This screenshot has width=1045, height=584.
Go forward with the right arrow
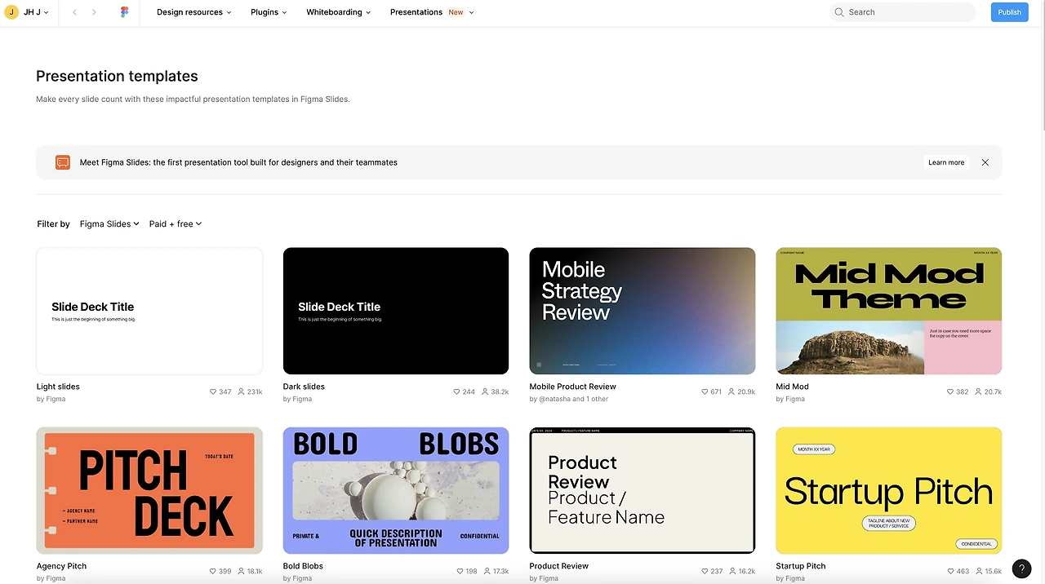94,12
